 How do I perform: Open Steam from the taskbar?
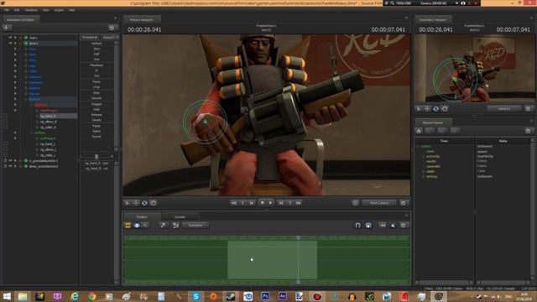(231, 296)
